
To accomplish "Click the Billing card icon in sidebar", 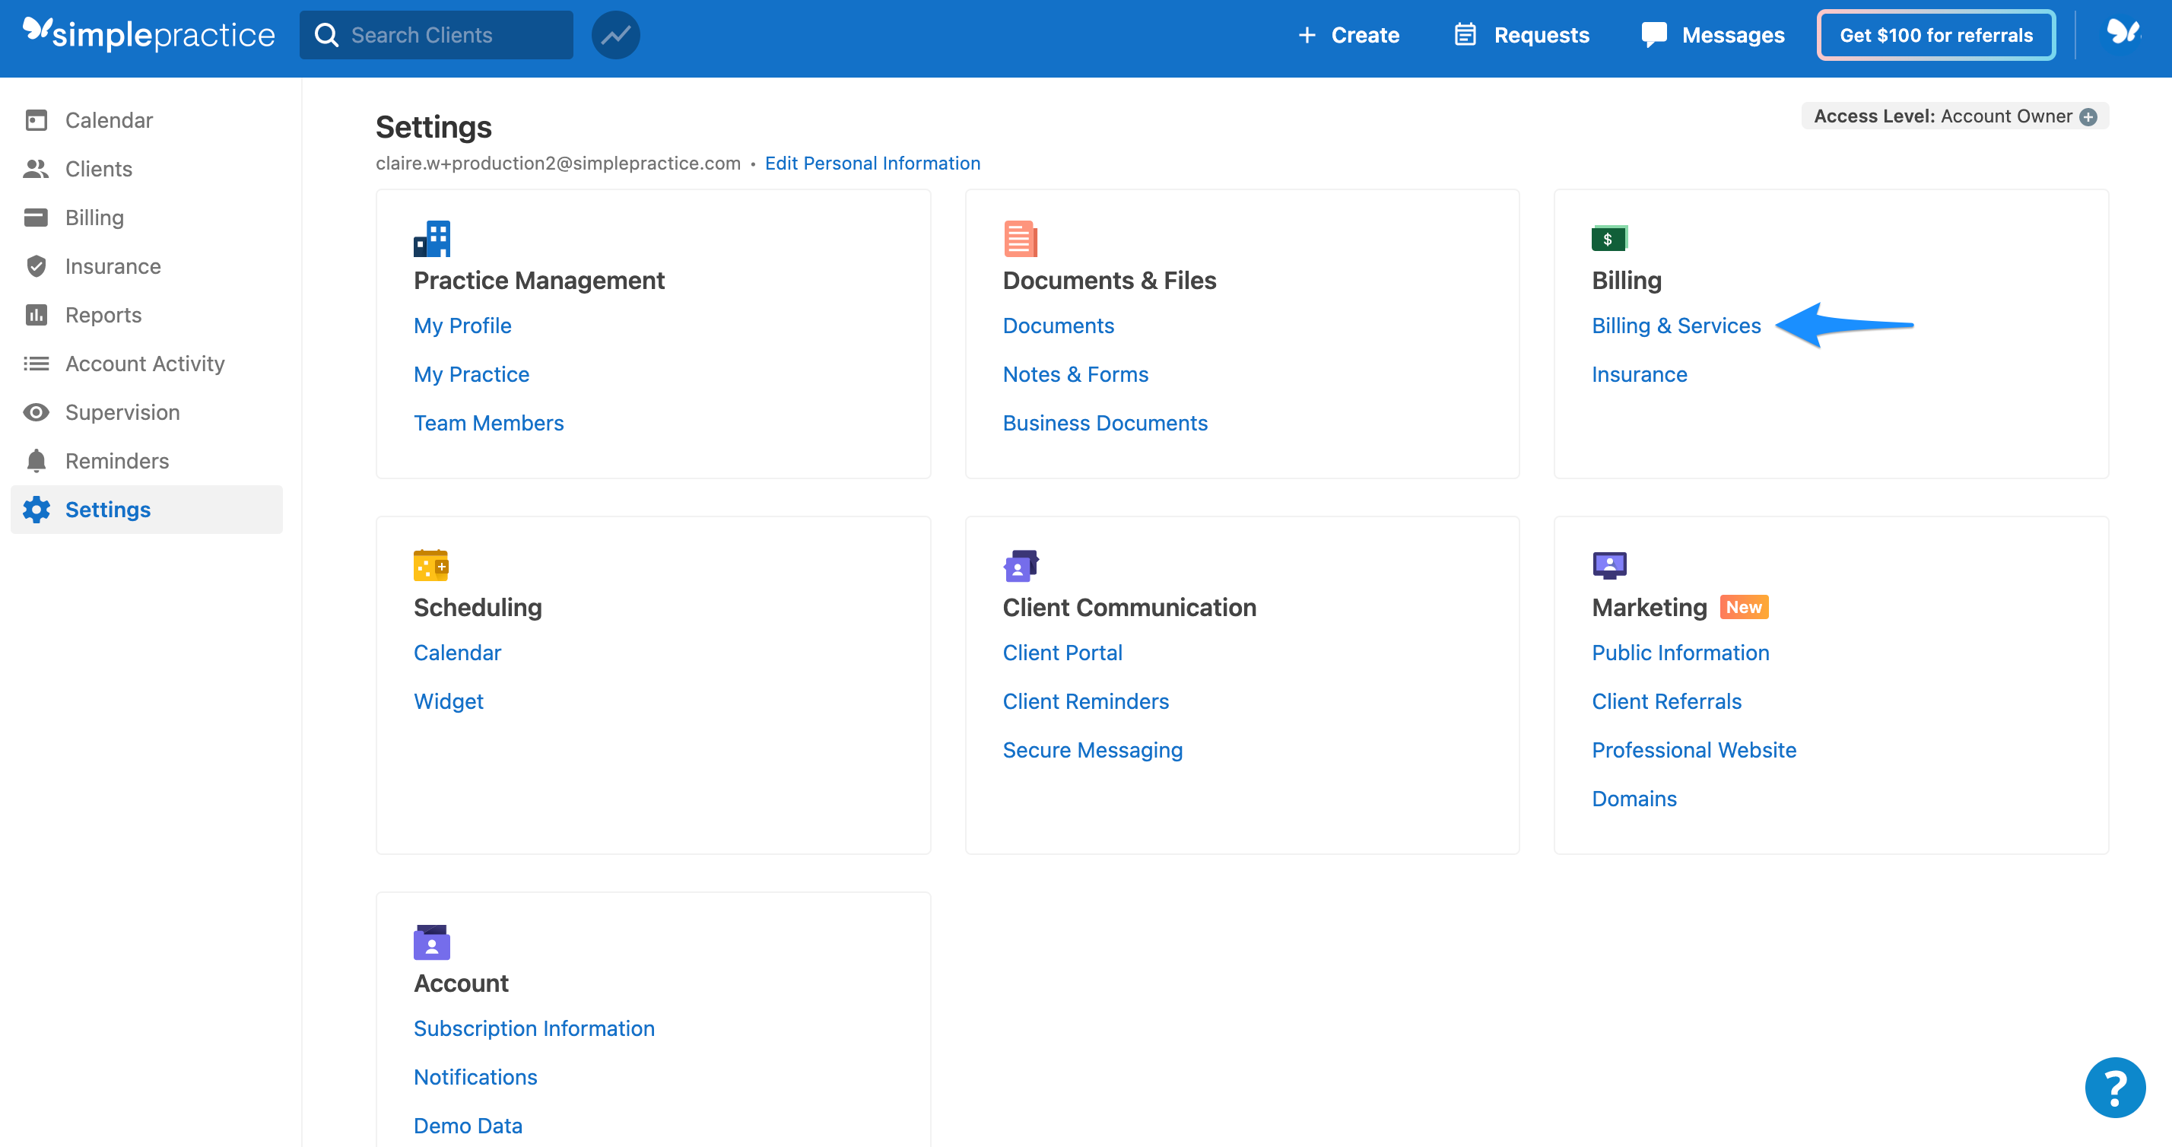I will point(37,218).
